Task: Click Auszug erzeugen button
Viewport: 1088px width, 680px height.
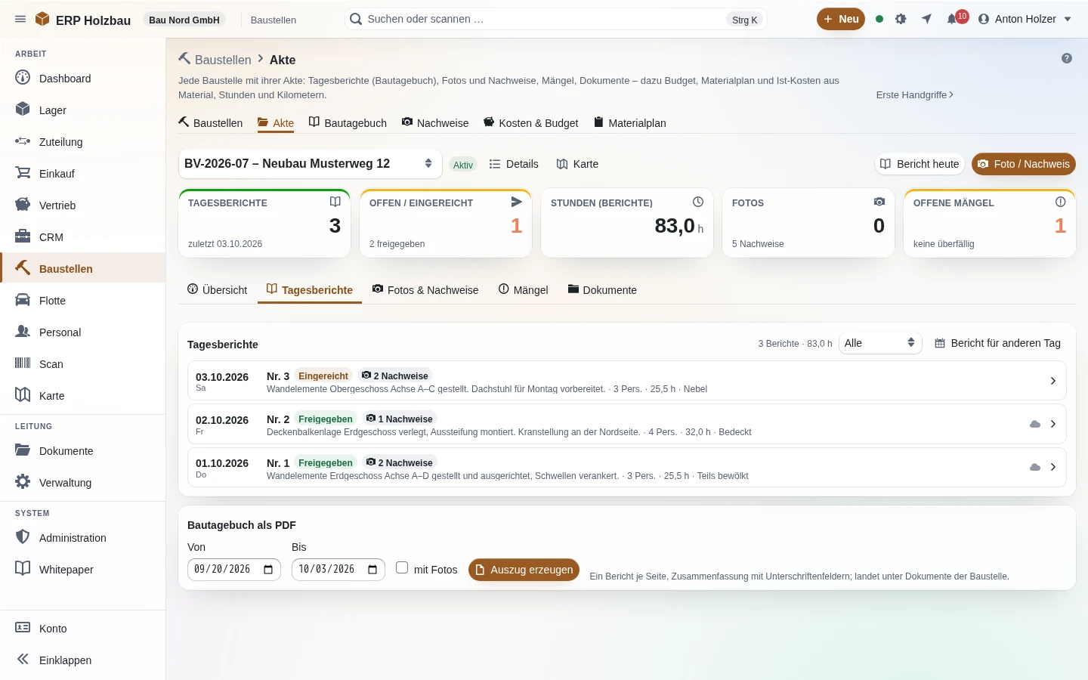Action: click(x=524, y=570)
